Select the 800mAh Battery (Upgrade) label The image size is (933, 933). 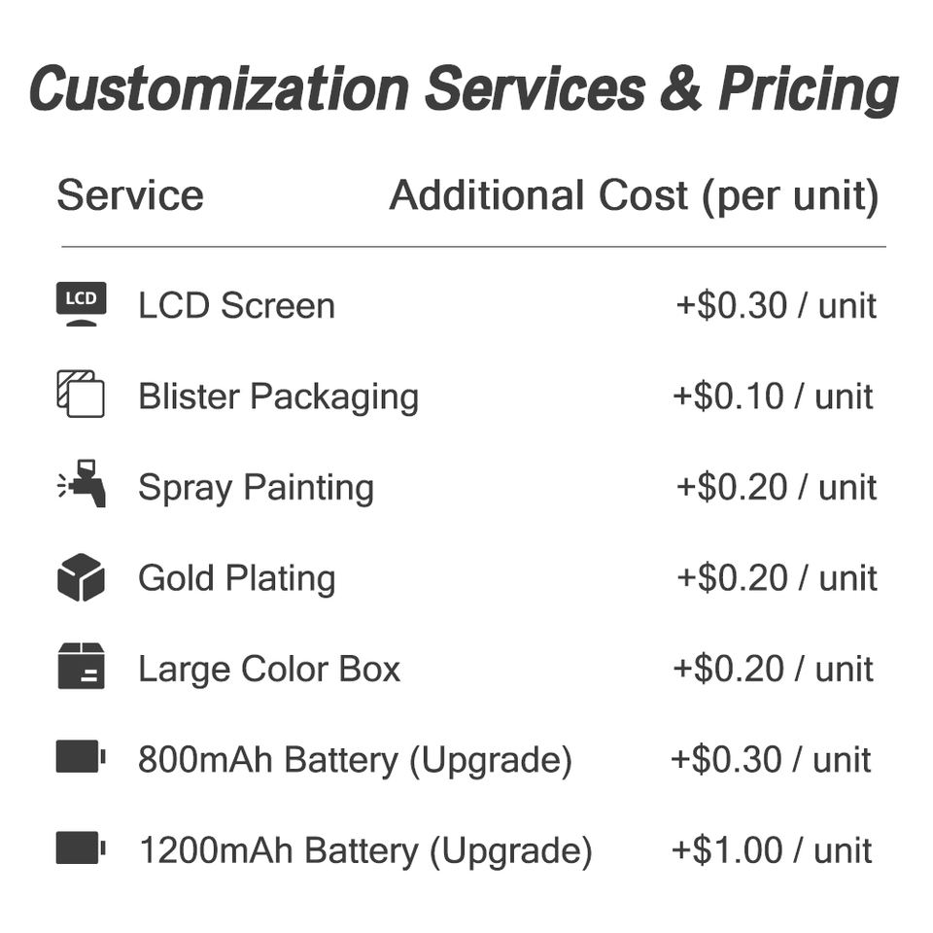click(x=356, y=760)
